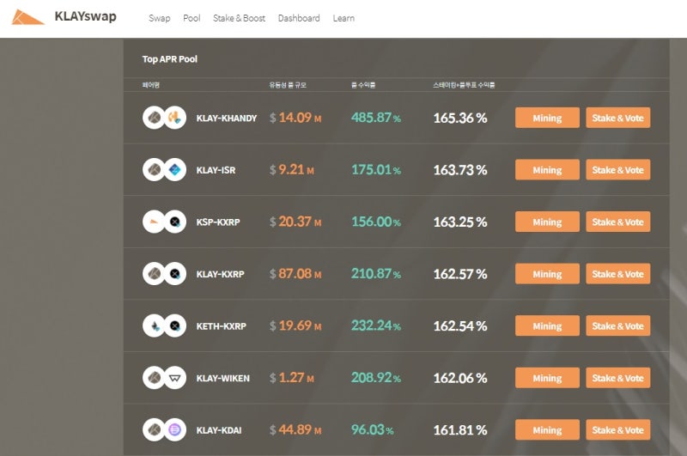The height and width of the screenshot is (456, 687).
Task: Go to Stake & Boost page
Action: pos(239,18)
